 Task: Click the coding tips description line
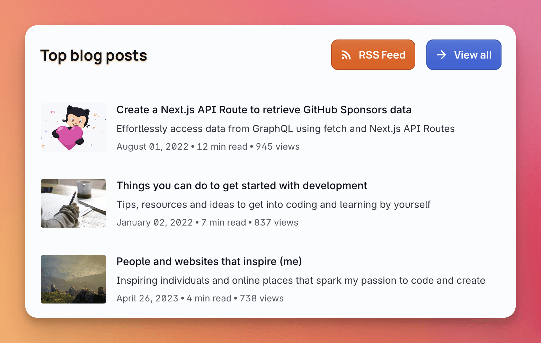pyautogui.click(x=273, y=204)
